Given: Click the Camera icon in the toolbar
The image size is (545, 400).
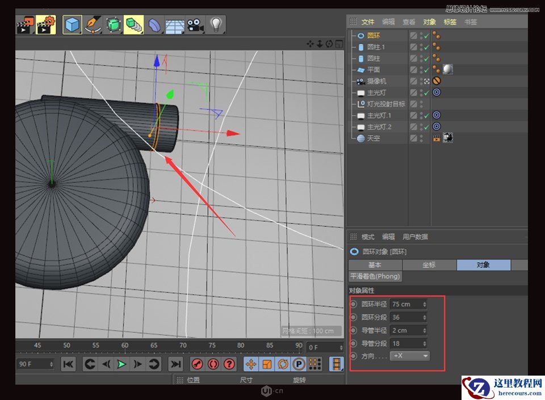Looking at the screenshot, I should tap(194, 23).
